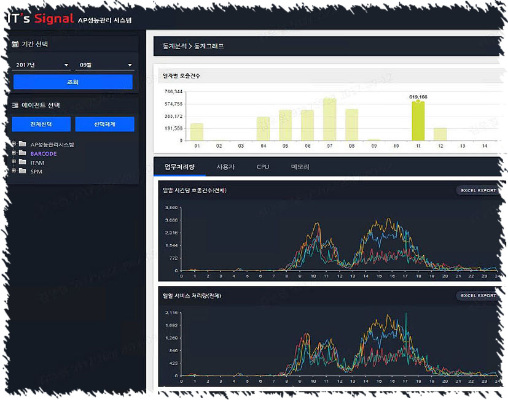Open the year dropdown showing 2017년
The height and width of the screenshot is (400, 508).
point(42,65)
